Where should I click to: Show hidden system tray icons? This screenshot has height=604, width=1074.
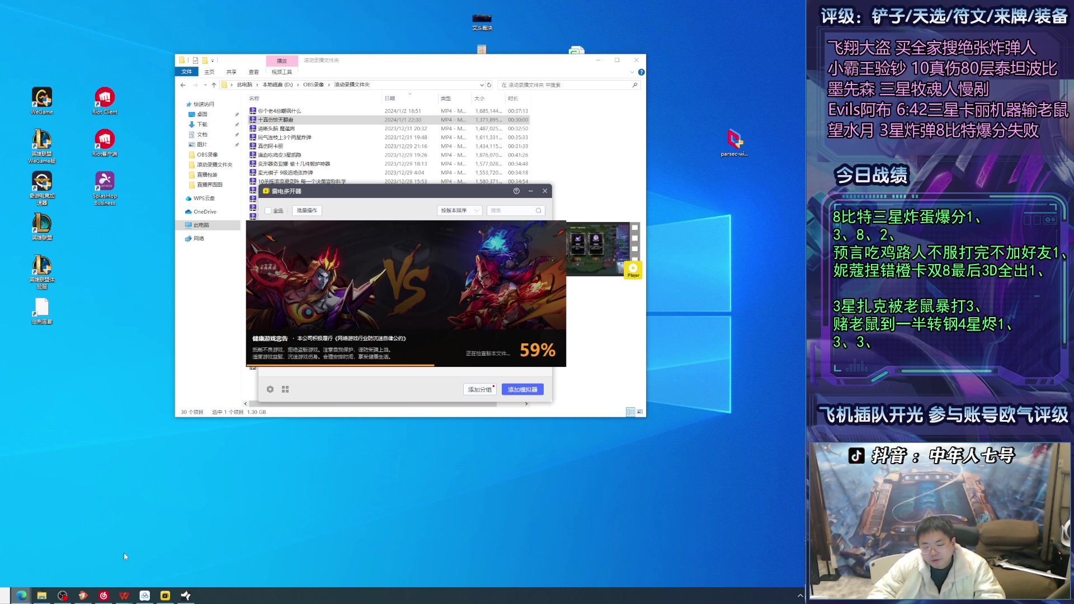tap(800, 596)
